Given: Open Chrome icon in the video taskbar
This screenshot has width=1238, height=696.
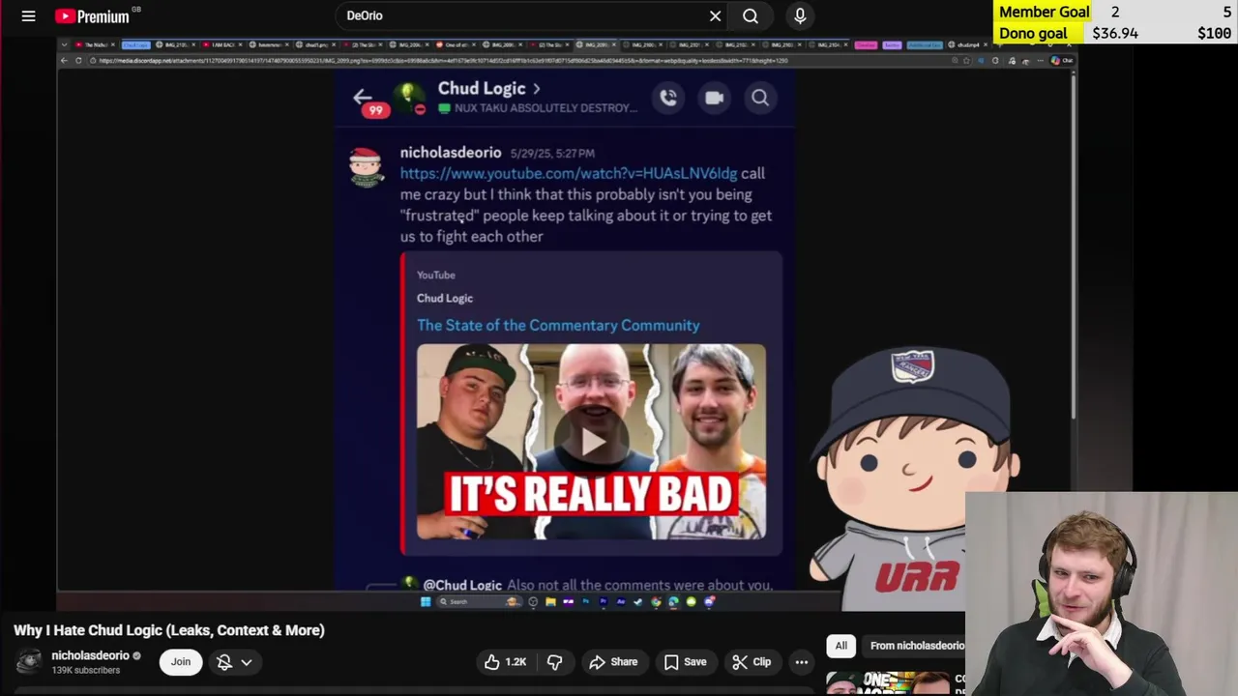Looking at the screenshot, I should (656, 601).
